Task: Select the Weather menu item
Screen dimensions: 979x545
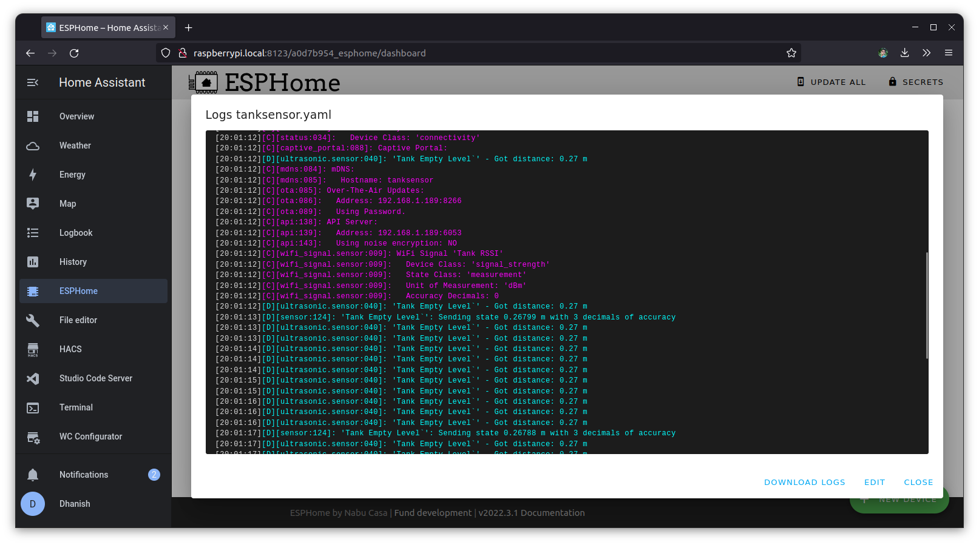Action: coord(93,145)
